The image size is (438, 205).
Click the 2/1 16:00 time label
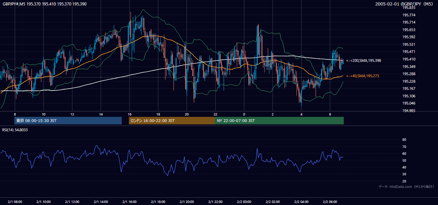(x=129, y=202)
